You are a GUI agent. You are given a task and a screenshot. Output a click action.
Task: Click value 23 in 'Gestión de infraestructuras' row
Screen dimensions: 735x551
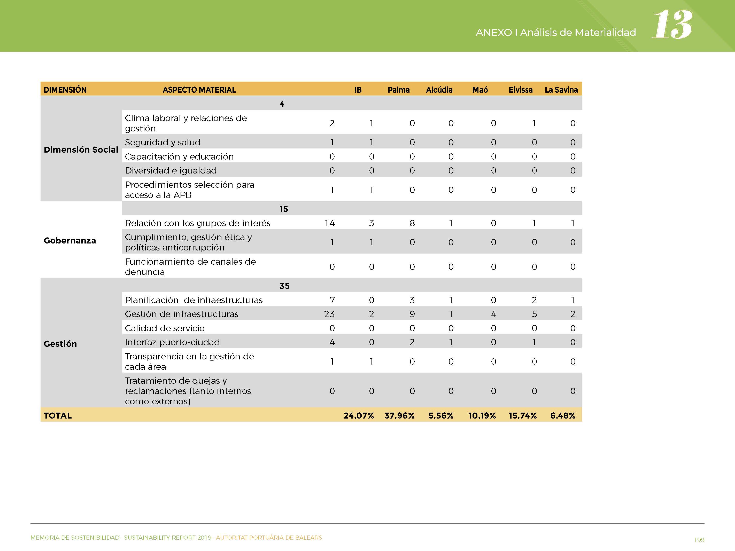click(x=329, y=314)
